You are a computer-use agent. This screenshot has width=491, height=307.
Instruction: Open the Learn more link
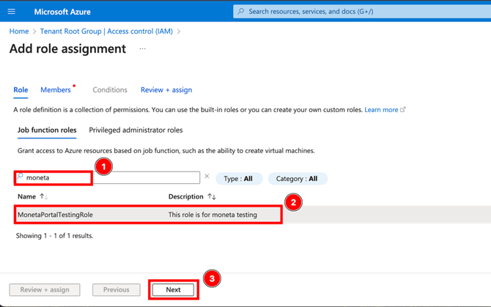click(x=381, y=110)
